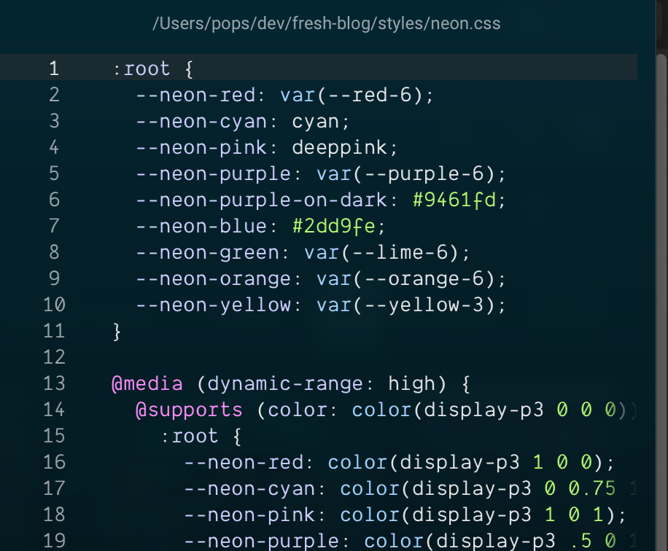Click the var(--yellow-3) value
Image resolution: width=668 pixels, height=551 pixels.
411,305
